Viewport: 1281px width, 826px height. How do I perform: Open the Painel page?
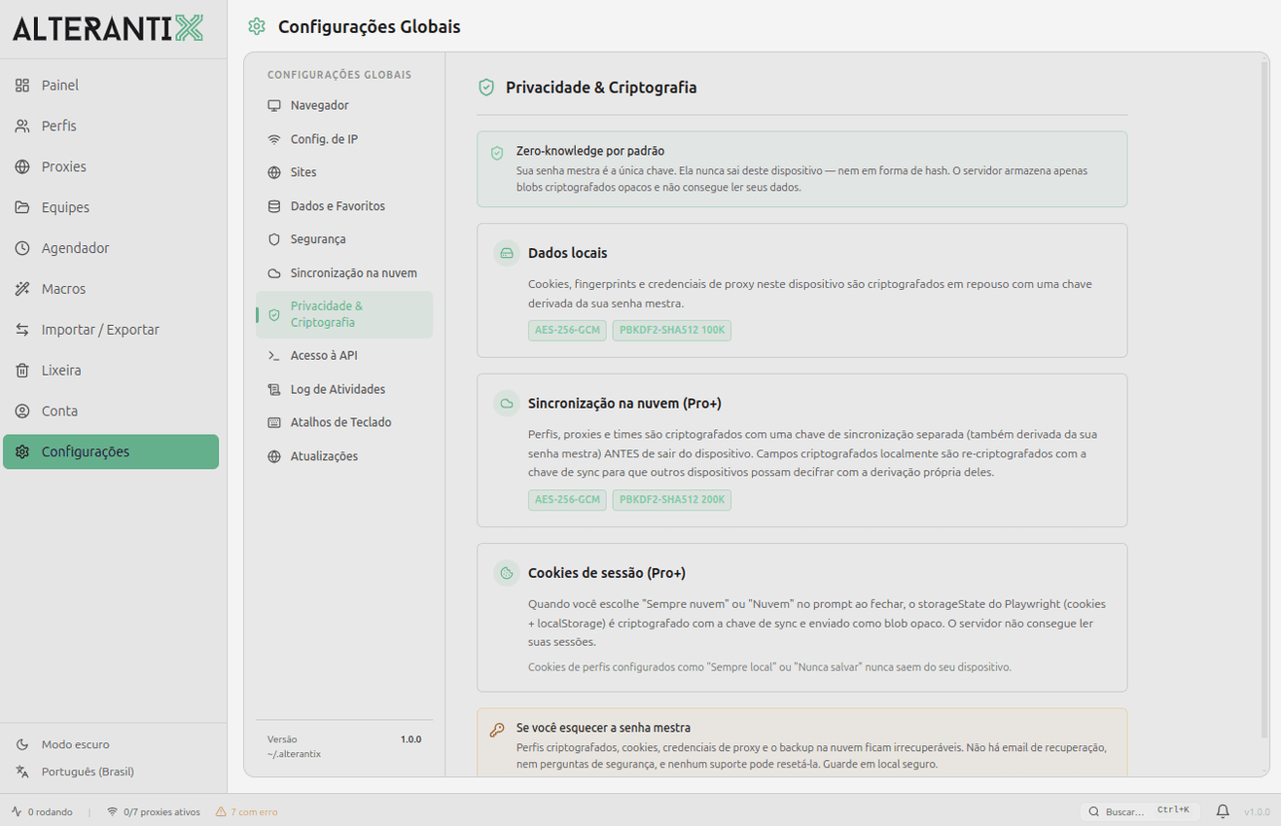pos(111,86)
